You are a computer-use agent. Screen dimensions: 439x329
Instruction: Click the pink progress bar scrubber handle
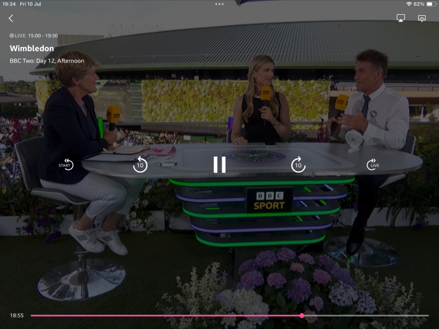coord(302,316)
